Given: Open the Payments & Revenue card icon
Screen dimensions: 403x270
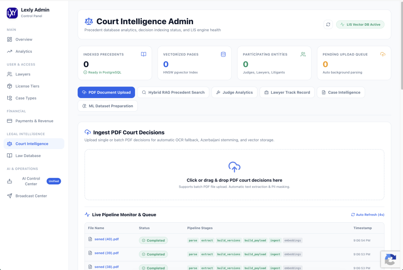Looking at the screenshot, I should pyautogui.click(x=10, y=121).
